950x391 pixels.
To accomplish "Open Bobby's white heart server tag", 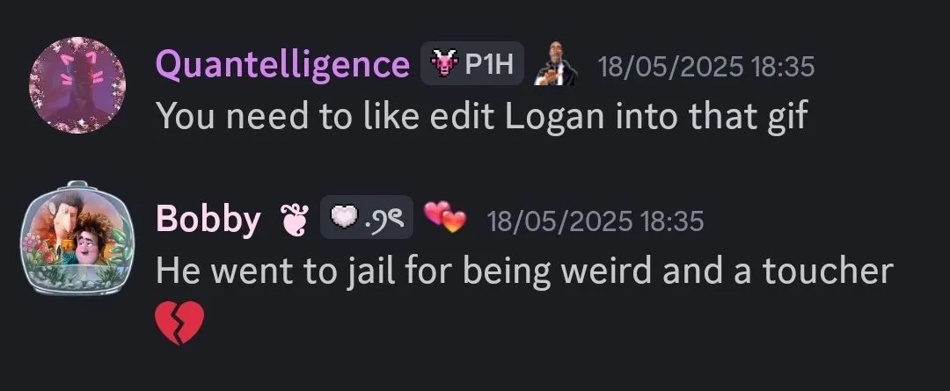I will pos(367,217).
